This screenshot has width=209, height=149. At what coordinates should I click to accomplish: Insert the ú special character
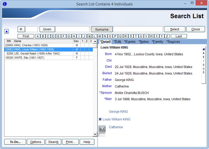point(204,69)
